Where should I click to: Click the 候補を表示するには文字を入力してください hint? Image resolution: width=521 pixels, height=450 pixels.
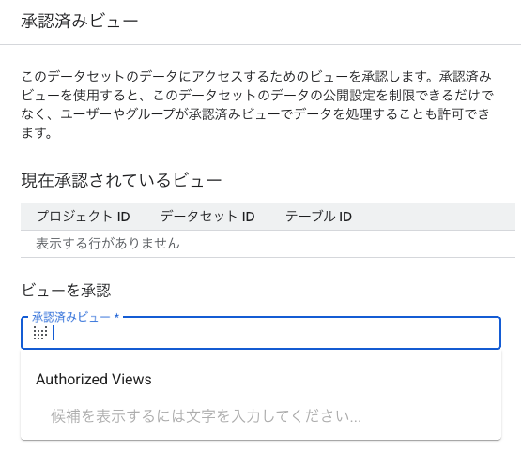coord(206,416)
